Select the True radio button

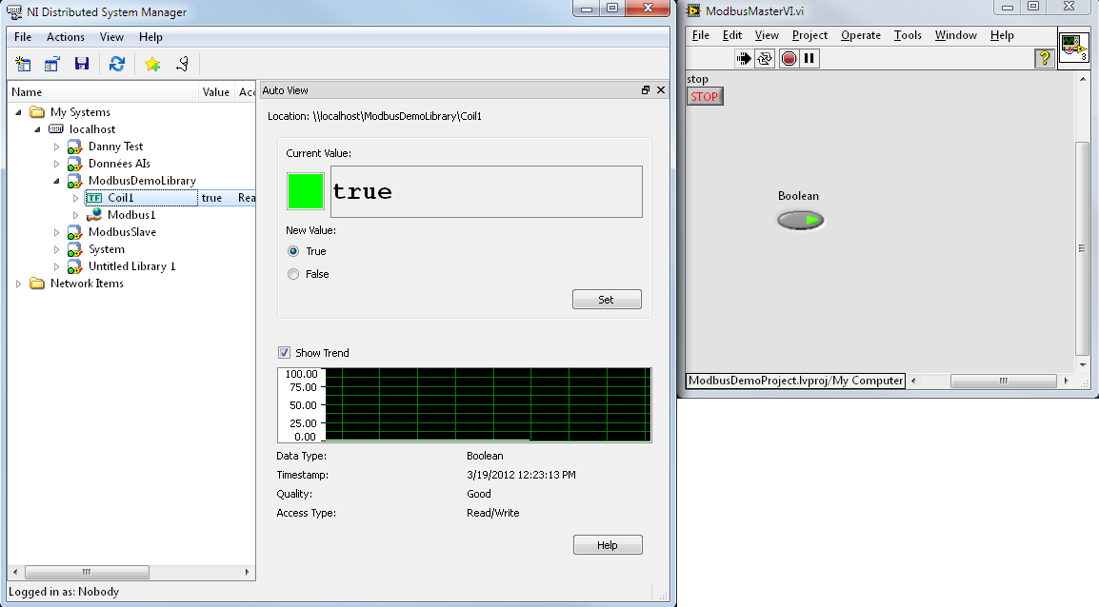(x=293, y=251)
